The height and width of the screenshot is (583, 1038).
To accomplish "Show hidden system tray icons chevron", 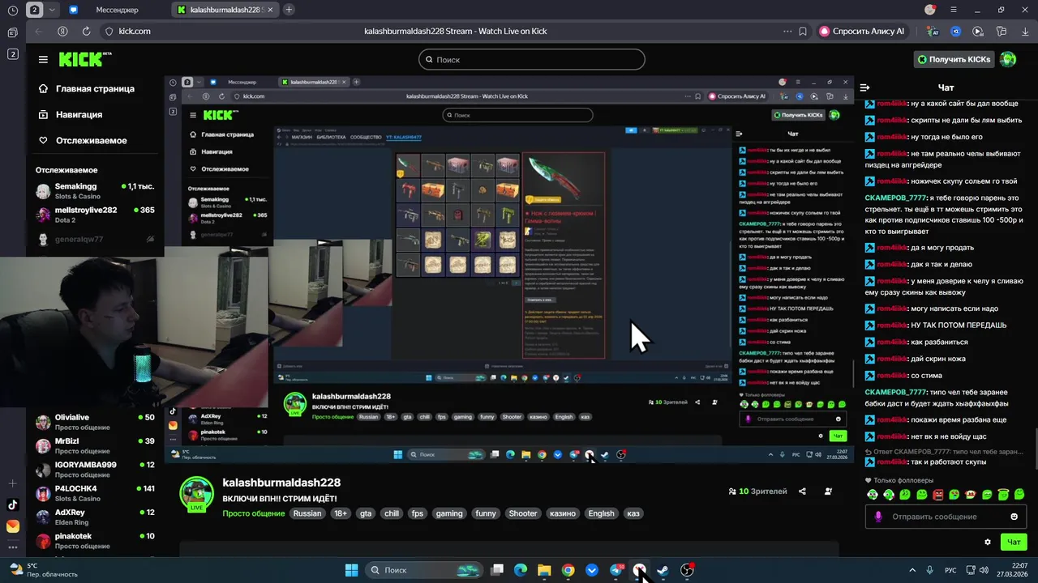I will (912, 570).
